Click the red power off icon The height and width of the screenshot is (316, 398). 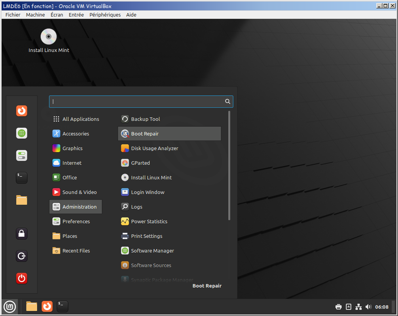(22, 278)
